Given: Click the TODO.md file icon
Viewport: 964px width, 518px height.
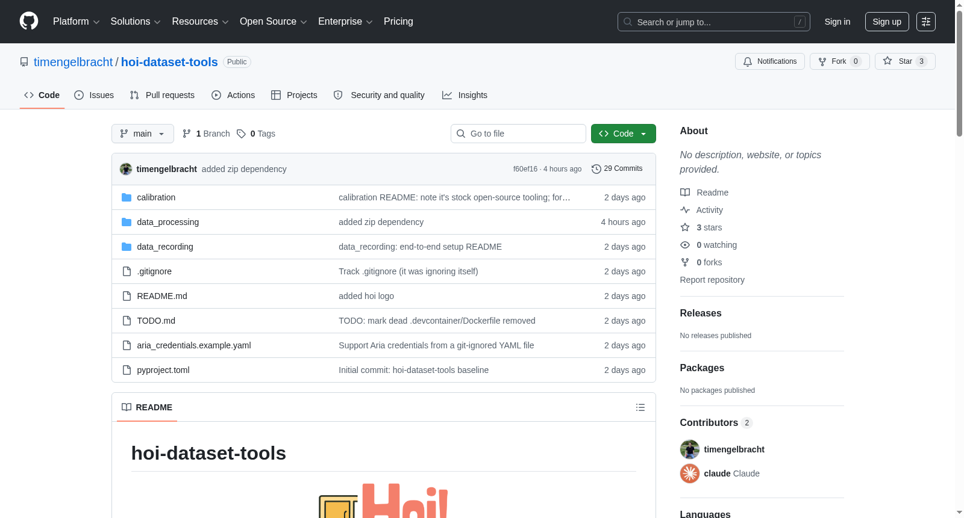Looking at the screenshot, I should [127, 321].
